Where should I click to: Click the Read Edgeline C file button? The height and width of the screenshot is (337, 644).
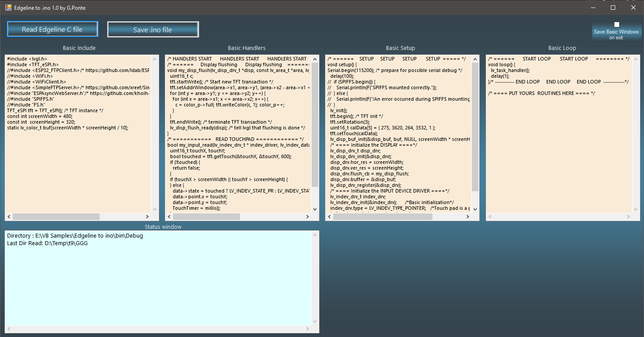pyautogui.click(x=52, y=30)
